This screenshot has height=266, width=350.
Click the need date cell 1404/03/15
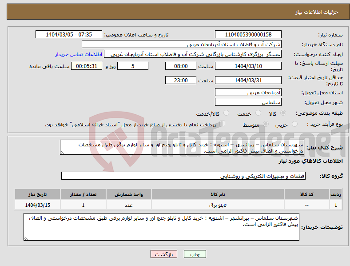(37, 205)
